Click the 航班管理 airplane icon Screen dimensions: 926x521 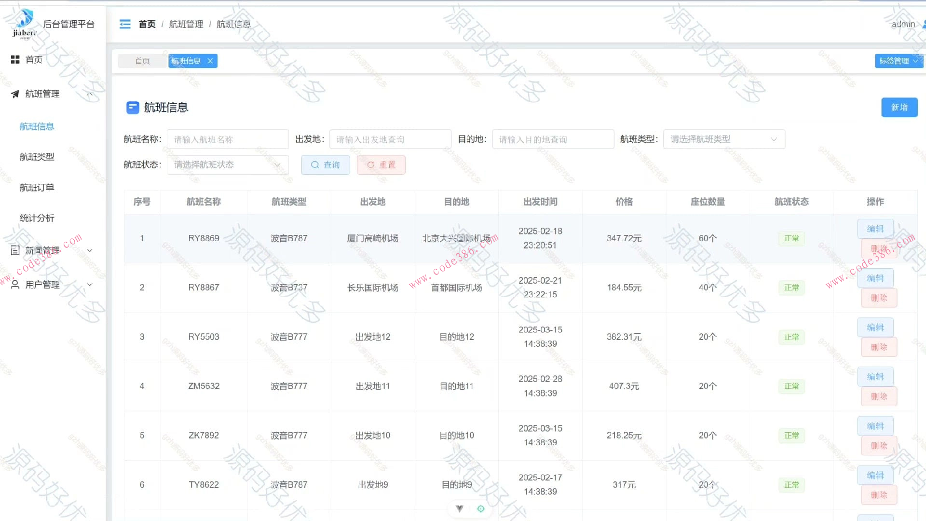pos(14,94)
